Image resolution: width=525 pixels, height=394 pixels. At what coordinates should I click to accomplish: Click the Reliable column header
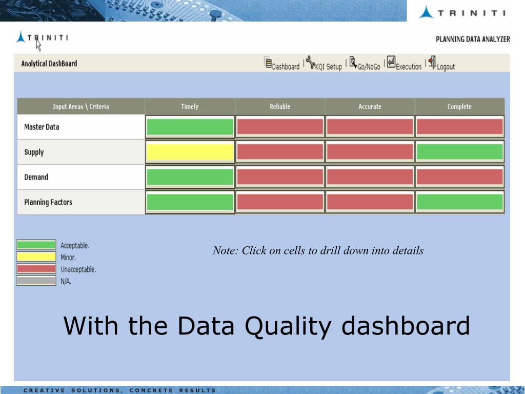[x=280, y=107]
